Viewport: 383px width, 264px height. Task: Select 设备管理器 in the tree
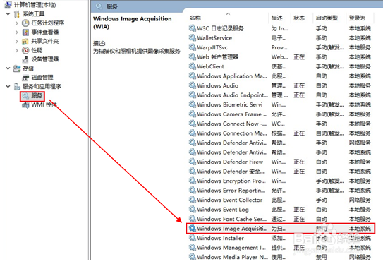(x=45, y=59)
